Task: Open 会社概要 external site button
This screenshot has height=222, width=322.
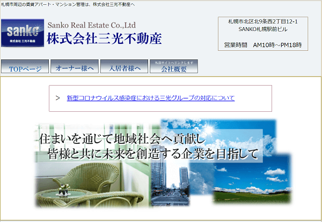Action: [x=174, y=66]
